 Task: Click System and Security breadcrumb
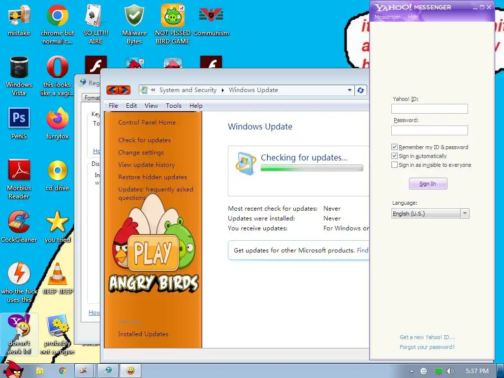point(188,90)
